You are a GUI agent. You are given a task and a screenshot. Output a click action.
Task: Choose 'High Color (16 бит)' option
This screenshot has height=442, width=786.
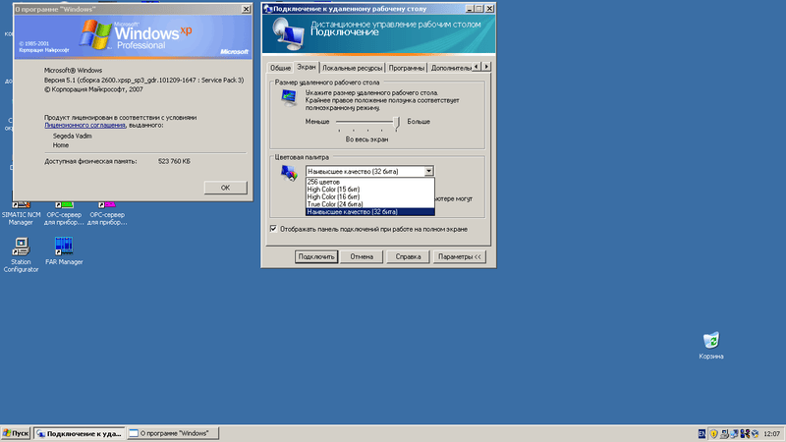(x=334, y=196)
